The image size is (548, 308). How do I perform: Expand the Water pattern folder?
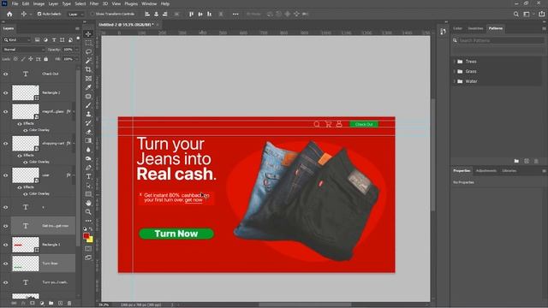click(455, 81)
